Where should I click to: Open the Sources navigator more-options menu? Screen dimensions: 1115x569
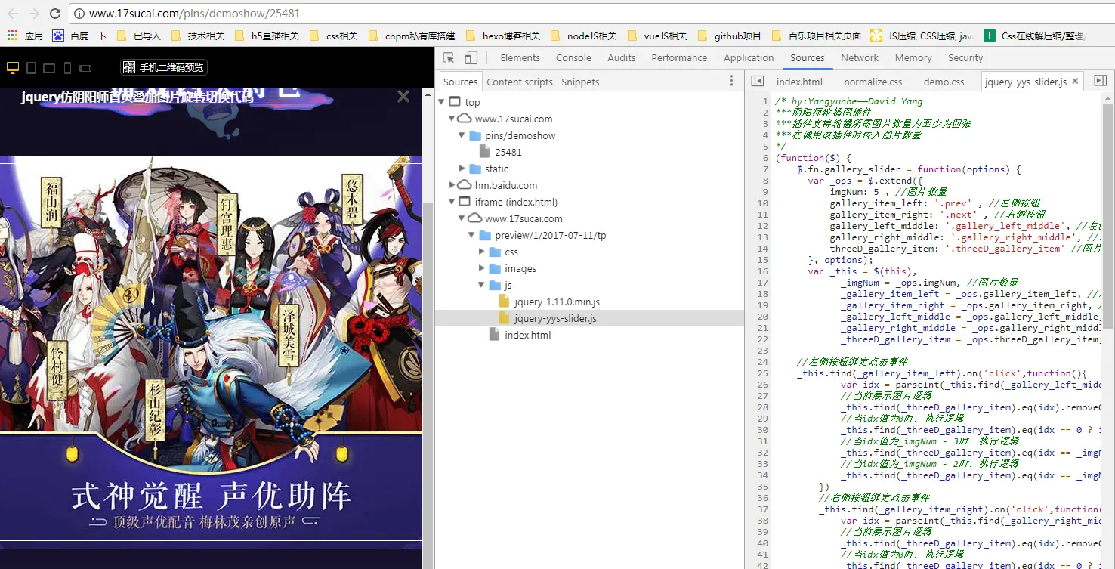pyautogui.click(x=731, y=81)
